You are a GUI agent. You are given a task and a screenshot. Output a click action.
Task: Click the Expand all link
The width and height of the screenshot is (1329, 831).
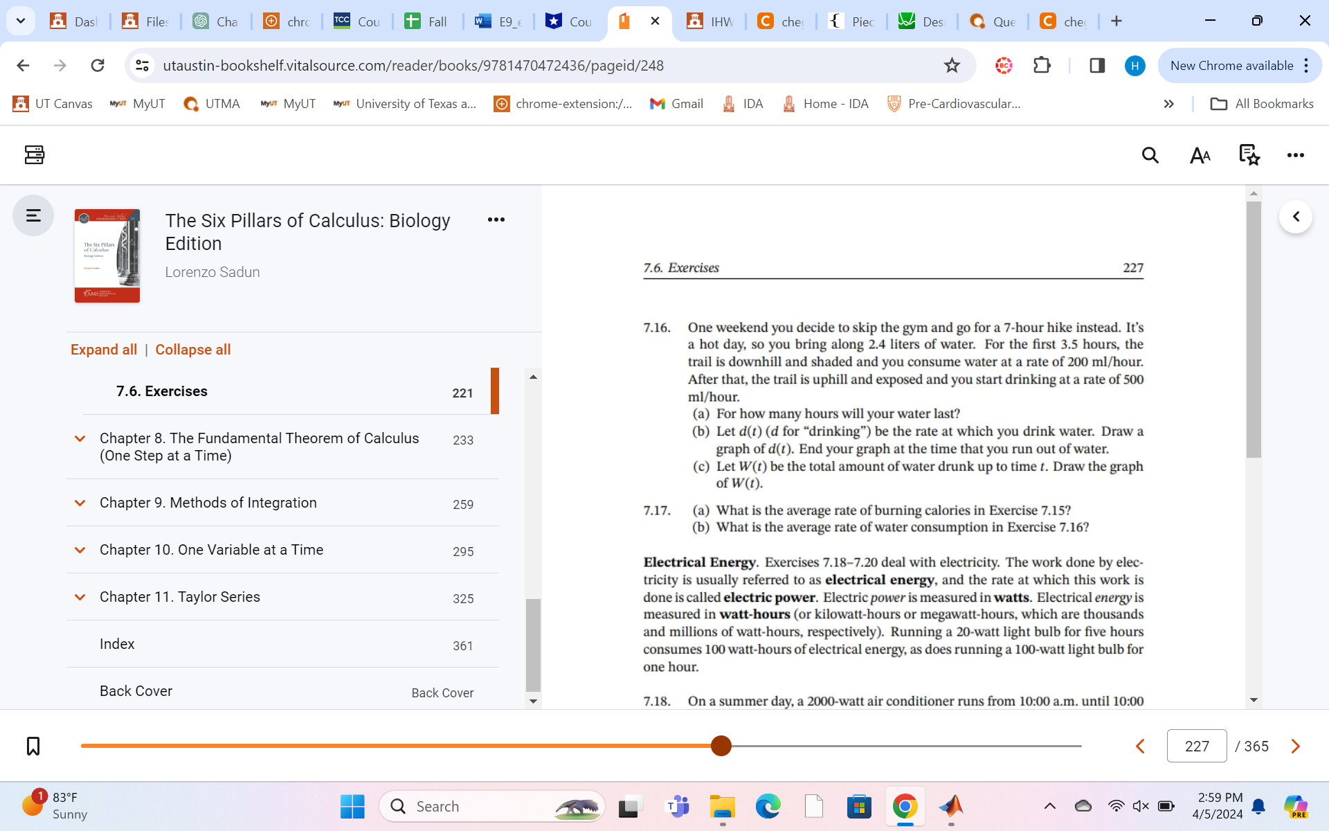[104, 350]
